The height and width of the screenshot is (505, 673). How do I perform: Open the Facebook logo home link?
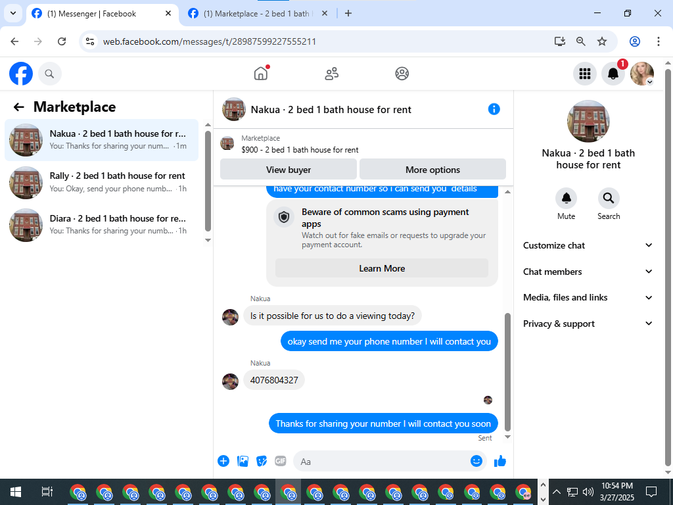[x=21, y=74]
